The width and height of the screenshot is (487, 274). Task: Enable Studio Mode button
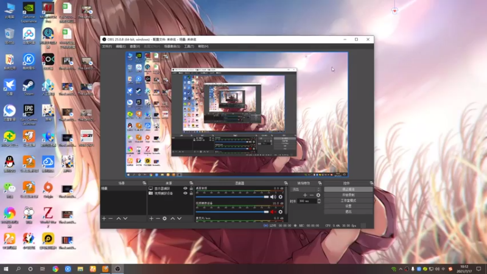348,200
